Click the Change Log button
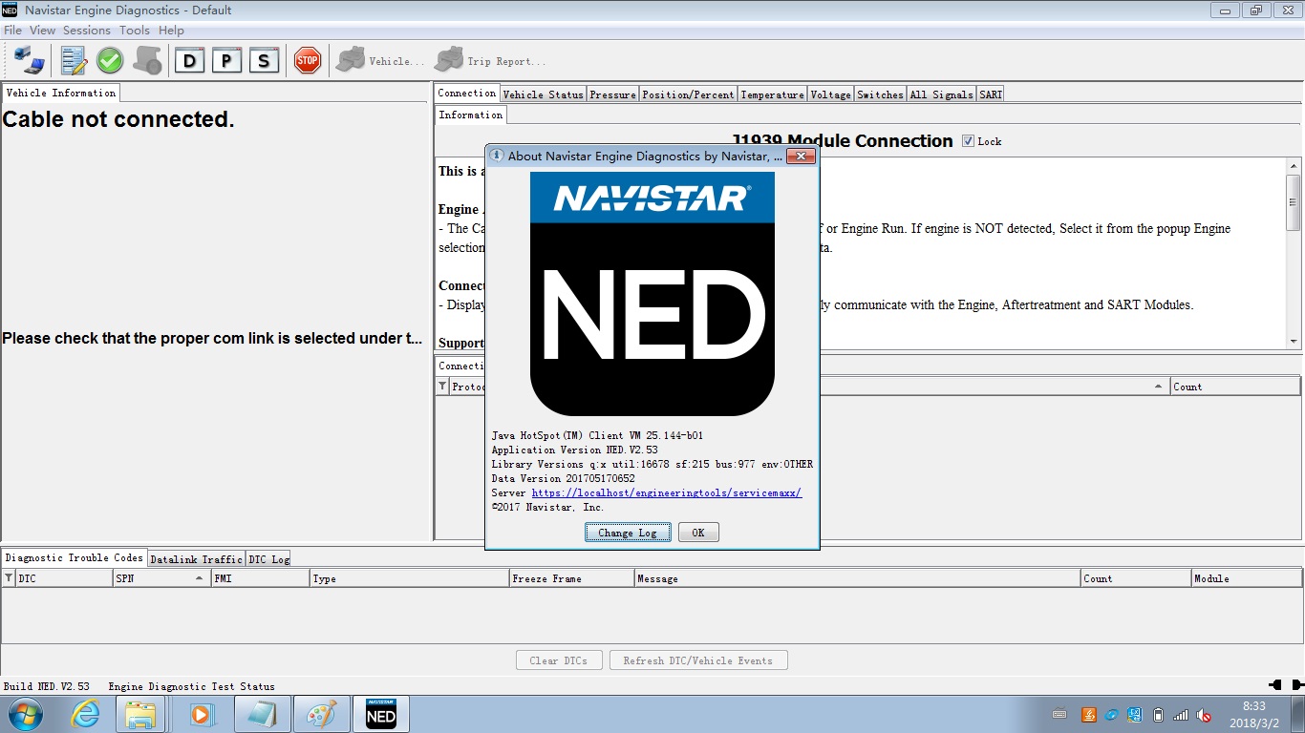Image resolution: width=1305 pixels, height=733 pixels. (x=628, y=533)
